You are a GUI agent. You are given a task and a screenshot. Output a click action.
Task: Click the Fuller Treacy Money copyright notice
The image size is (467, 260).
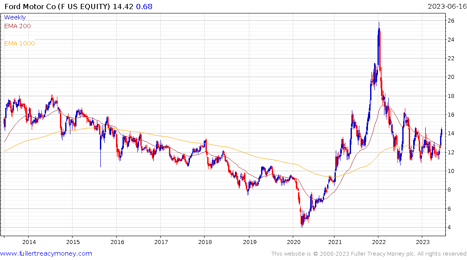[x=369, y=254]
